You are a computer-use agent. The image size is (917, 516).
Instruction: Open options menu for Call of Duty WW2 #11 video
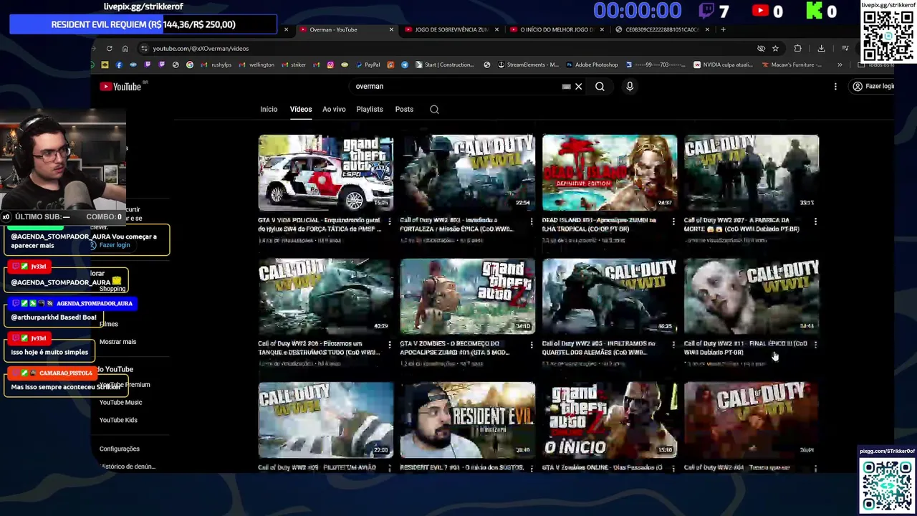coord(815,345)
